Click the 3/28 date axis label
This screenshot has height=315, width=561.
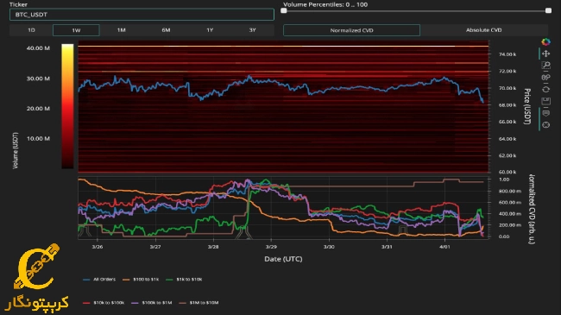pyautogui.click(x=213, y=247)
